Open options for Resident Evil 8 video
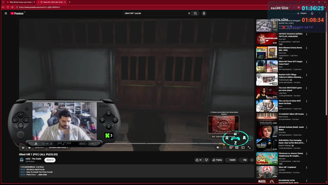The height and width of the screenshot is (185, 328). tap(306, 75)
